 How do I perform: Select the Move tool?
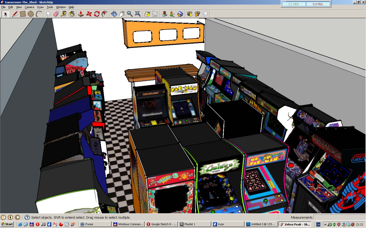pos(89,14)
